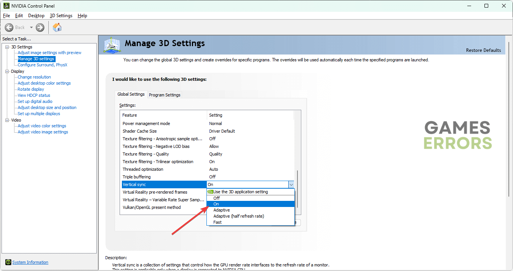Click the Back arrow icon

click(10, 27)
